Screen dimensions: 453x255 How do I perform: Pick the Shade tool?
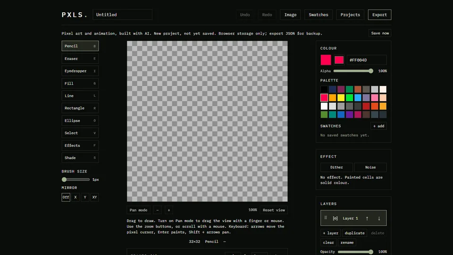pos(80,158)
